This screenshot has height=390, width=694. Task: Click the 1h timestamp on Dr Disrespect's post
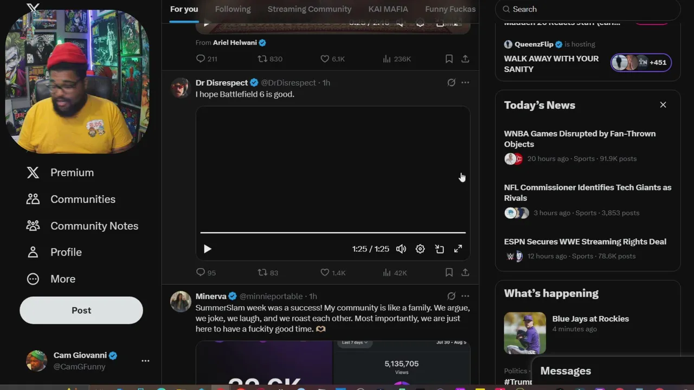326,83
